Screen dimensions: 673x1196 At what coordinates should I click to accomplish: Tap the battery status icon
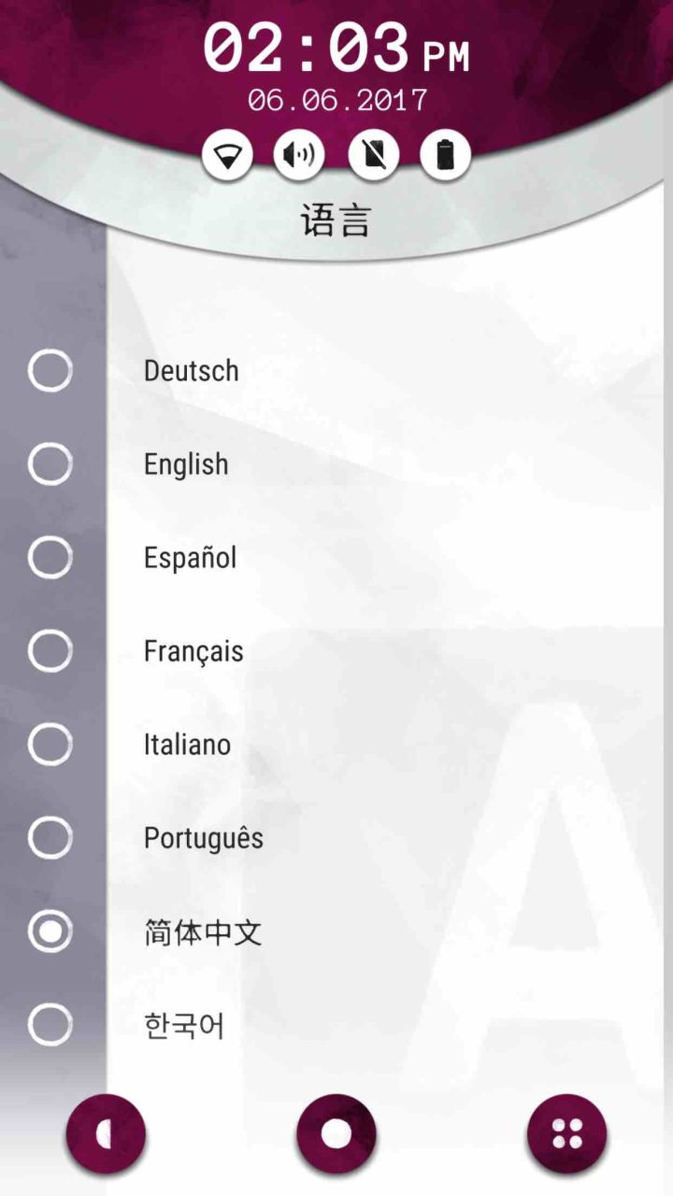pyautogui.click(x=445, y=155)
